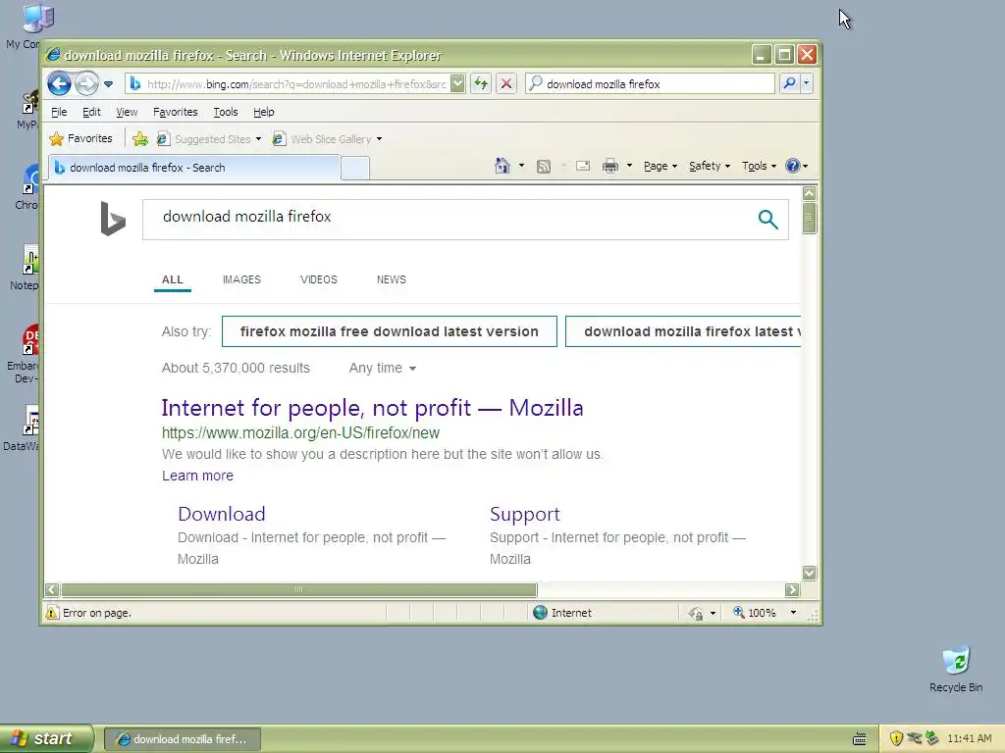Click the IE toolbar search box
The image size is (1005, 753).
[x=650, y=84]
